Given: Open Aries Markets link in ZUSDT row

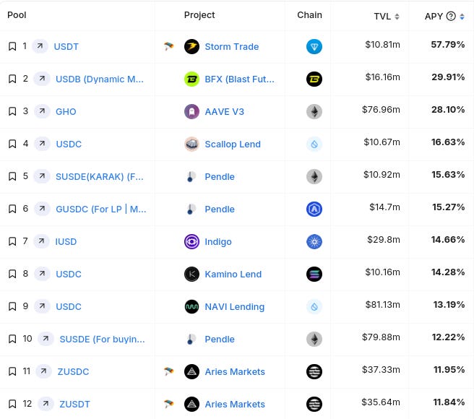Looking at the screenshot, I should click(x=235, y=404).
